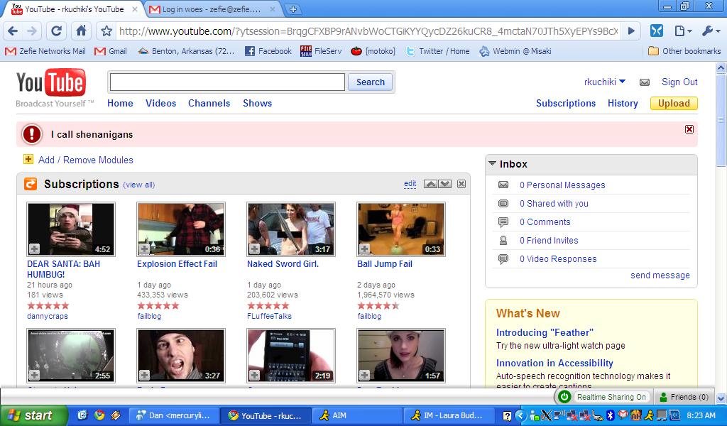Go to the Channels navigation tab
This screenshot has height=426, width=727.
coord(209,103)
